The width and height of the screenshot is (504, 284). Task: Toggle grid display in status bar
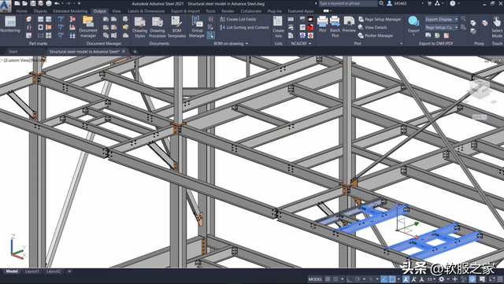pyautogui.click(x=328, y=278)
